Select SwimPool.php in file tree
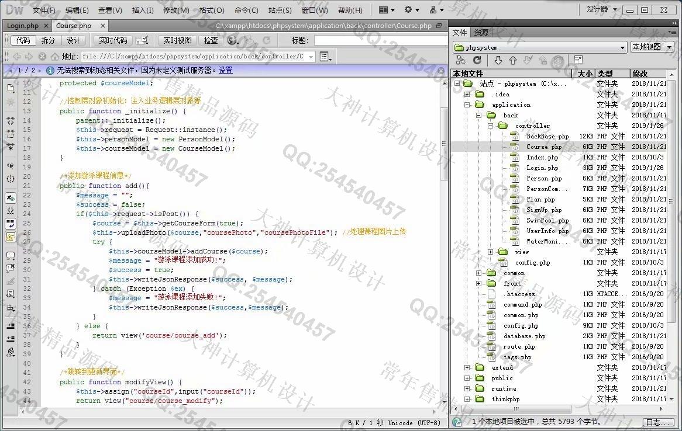This screenshot has height=431, width=682. 547,221
